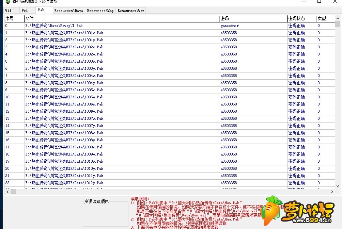
Task: Click the vertical scrollbar down arrow
Action: point(338,186)
